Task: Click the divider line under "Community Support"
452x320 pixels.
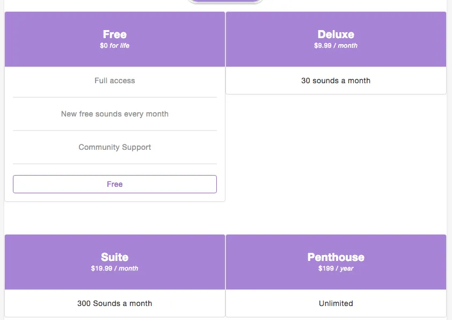Action: point(115,164)
